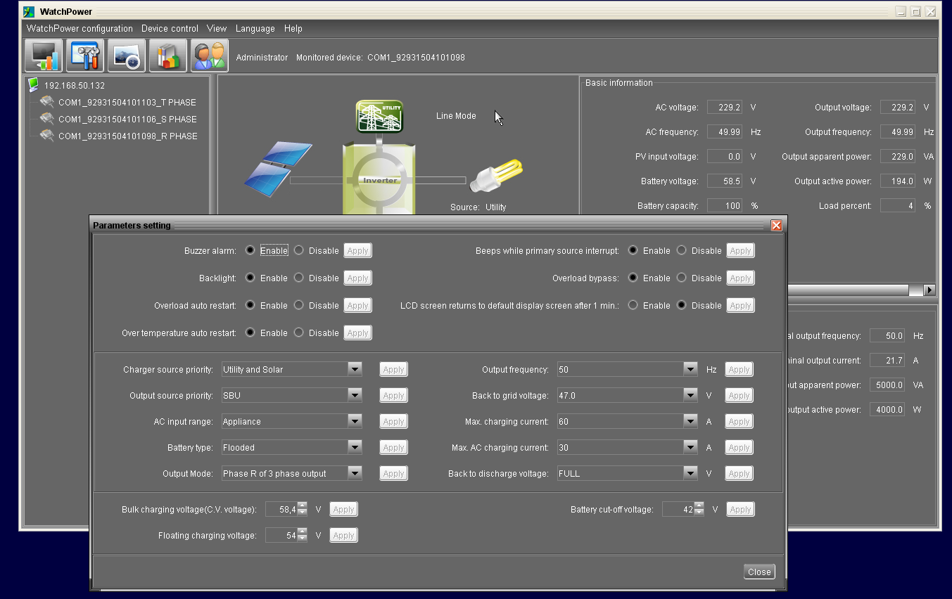Click the solar panel icon
Viewport: 952px width, 599px height.
[279, 169]
